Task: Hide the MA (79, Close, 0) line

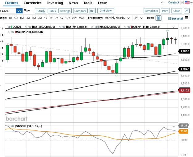Action: (64, 27)
